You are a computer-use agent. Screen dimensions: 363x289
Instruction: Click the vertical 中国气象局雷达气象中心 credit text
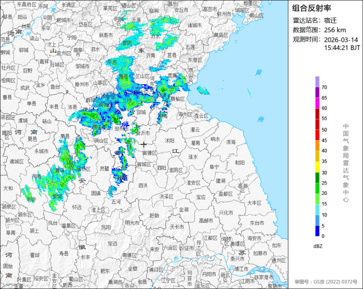point(346,163)
